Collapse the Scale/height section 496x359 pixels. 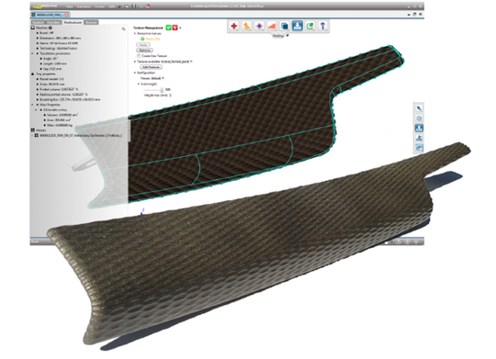click(138, 84)
